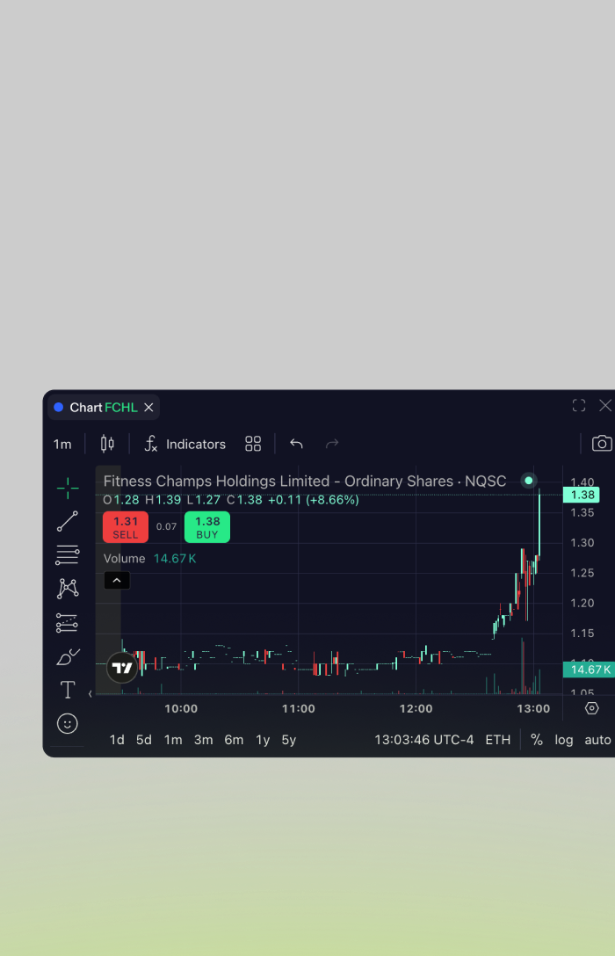615x956 pixels.
Task: Set date range to 5d
Action: point(144,740)
